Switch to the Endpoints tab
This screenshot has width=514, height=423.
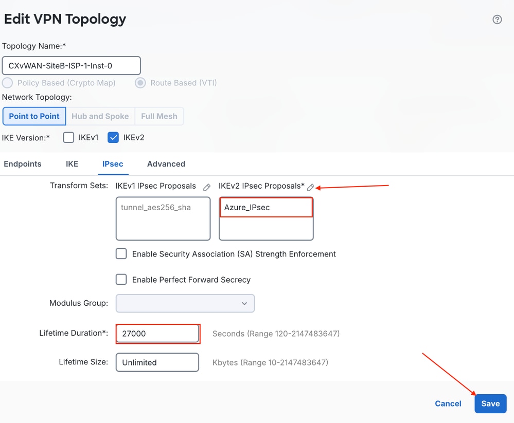pyautogui.click(x=23, y=163)
